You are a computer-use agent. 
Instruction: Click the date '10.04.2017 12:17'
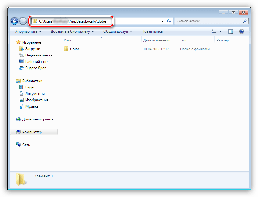click(156, 49)
